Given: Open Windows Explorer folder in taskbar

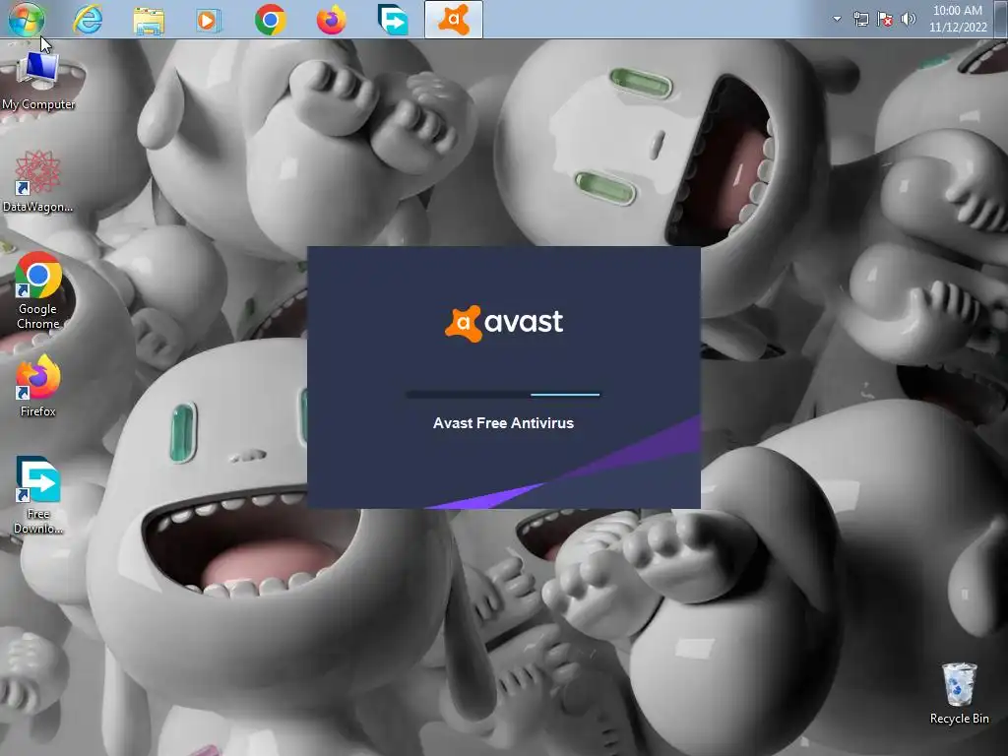Looking at the screenshot, I should point(149,20).
